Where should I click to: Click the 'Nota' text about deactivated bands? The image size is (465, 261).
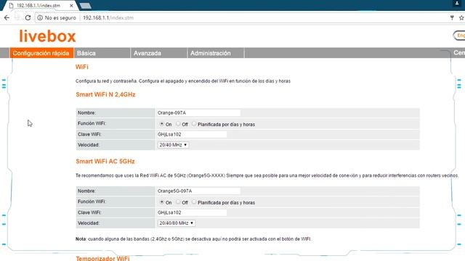coord(193,239)
